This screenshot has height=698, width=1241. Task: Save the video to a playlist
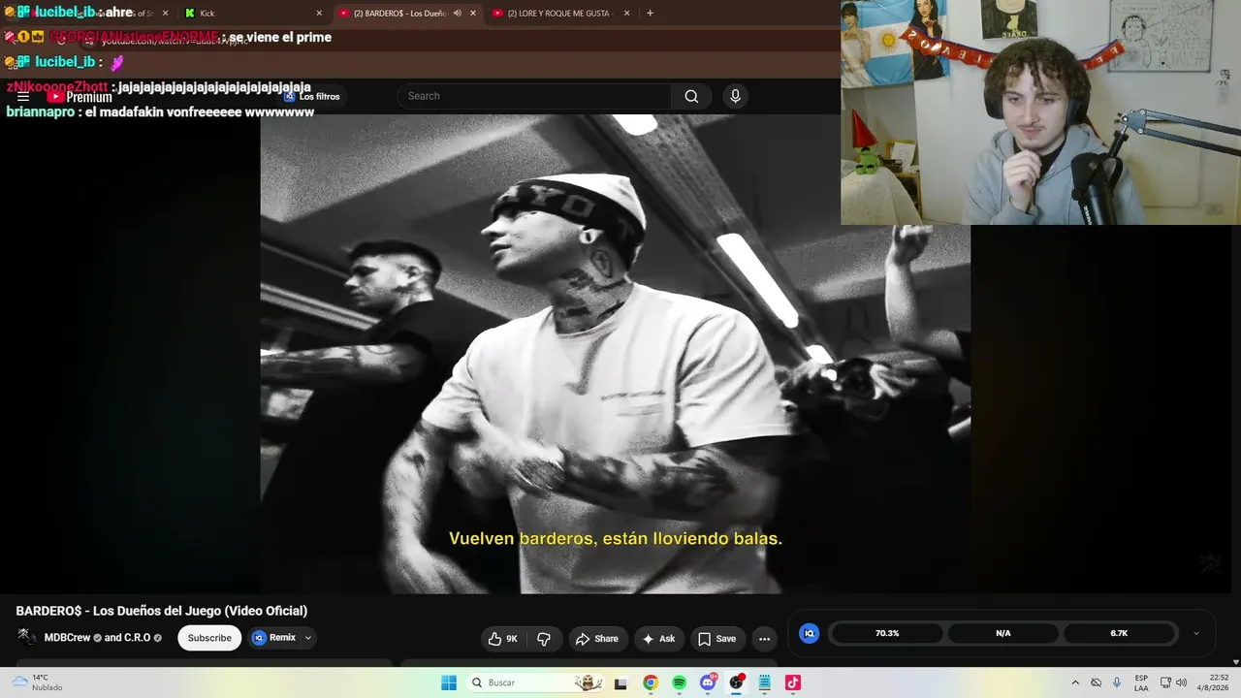pos(717,639)
